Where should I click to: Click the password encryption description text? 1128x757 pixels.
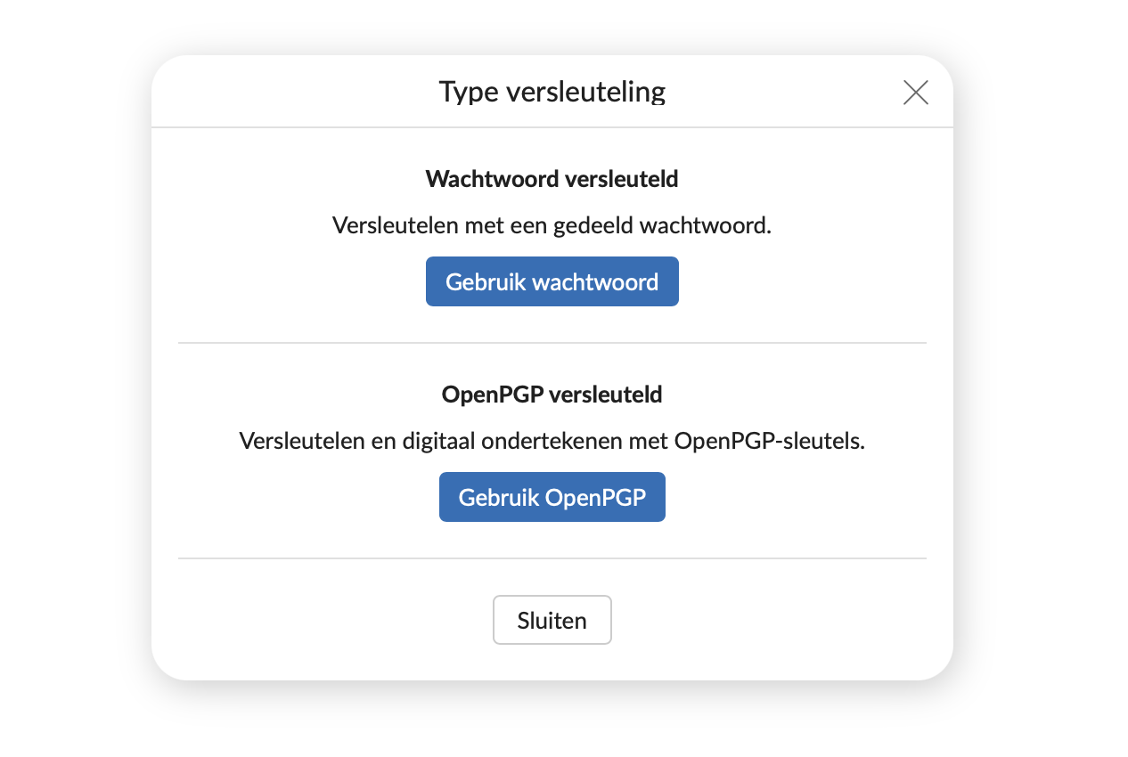(x=552, y=225)
